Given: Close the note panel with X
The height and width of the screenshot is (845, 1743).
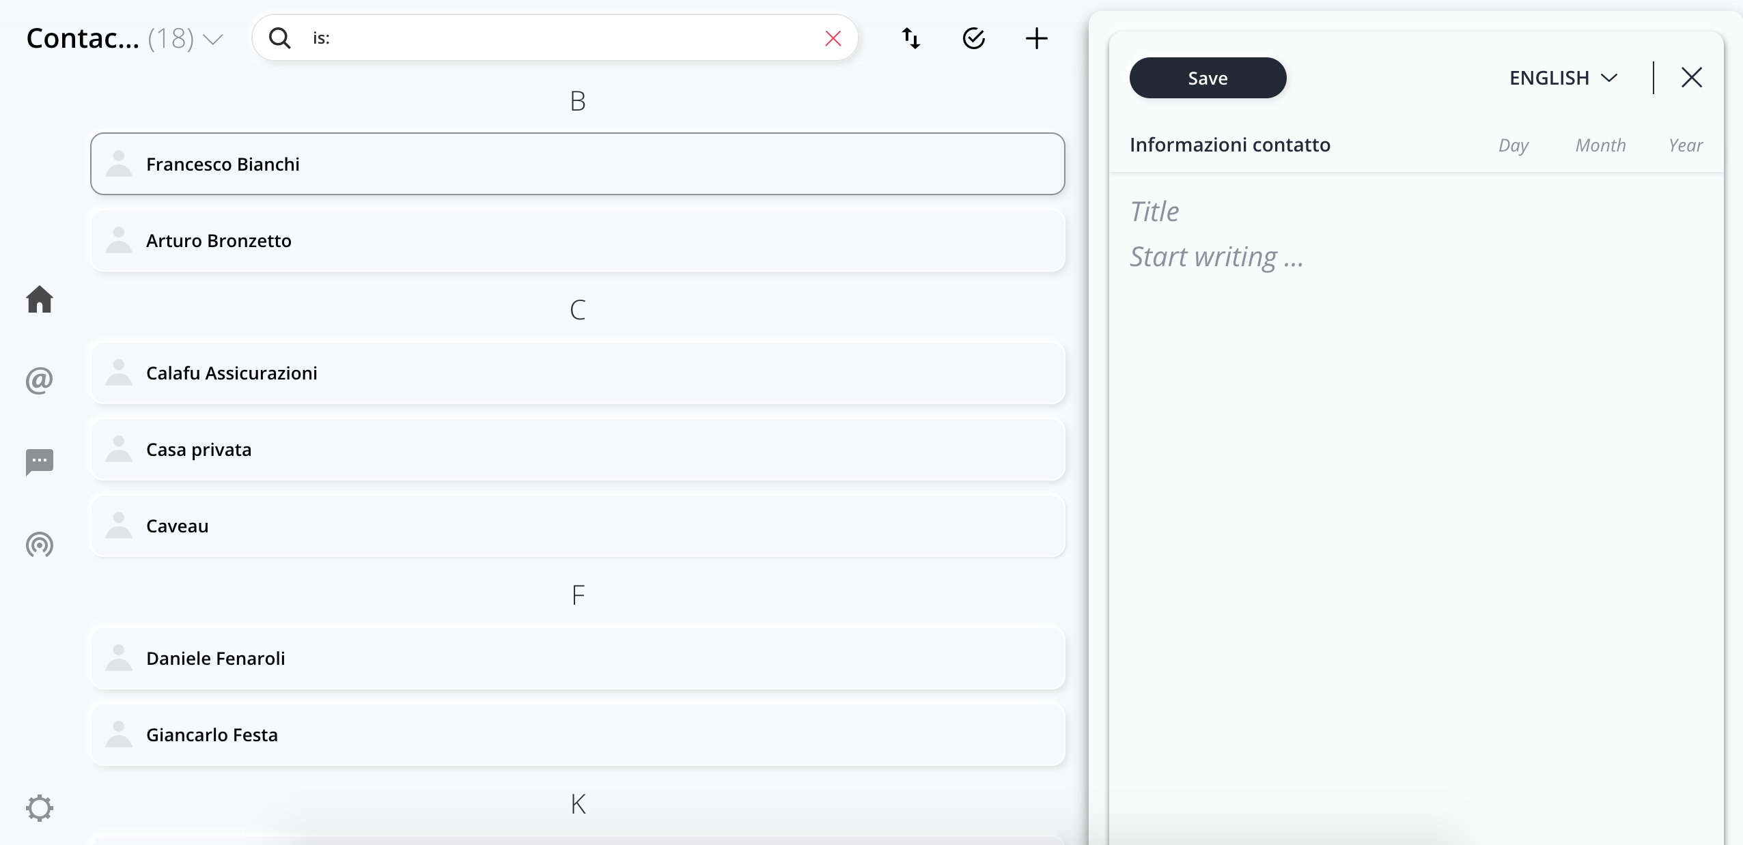Looking at the screenshot, I should (1692, 77).
